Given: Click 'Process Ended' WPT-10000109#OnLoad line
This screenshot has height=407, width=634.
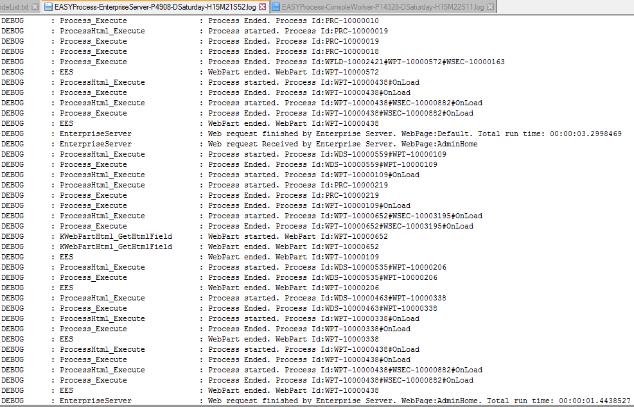Looking at the screenshot, I should (x=310, y=205).
